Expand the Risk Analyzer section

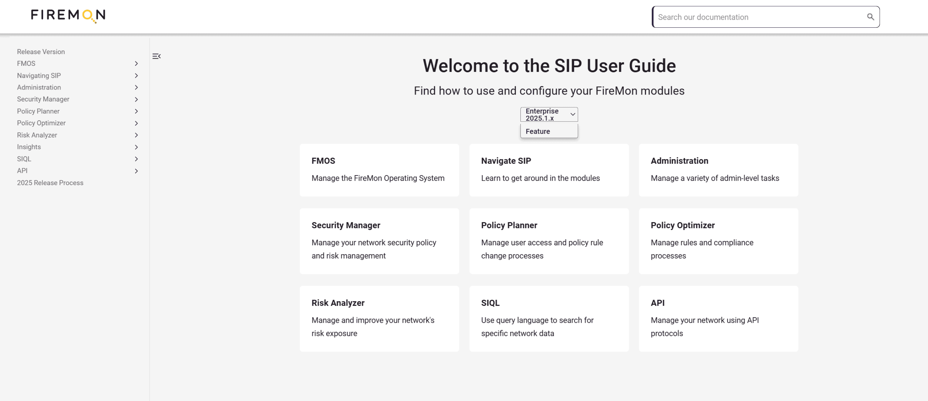pyautogui.click(x=136, y=135)
